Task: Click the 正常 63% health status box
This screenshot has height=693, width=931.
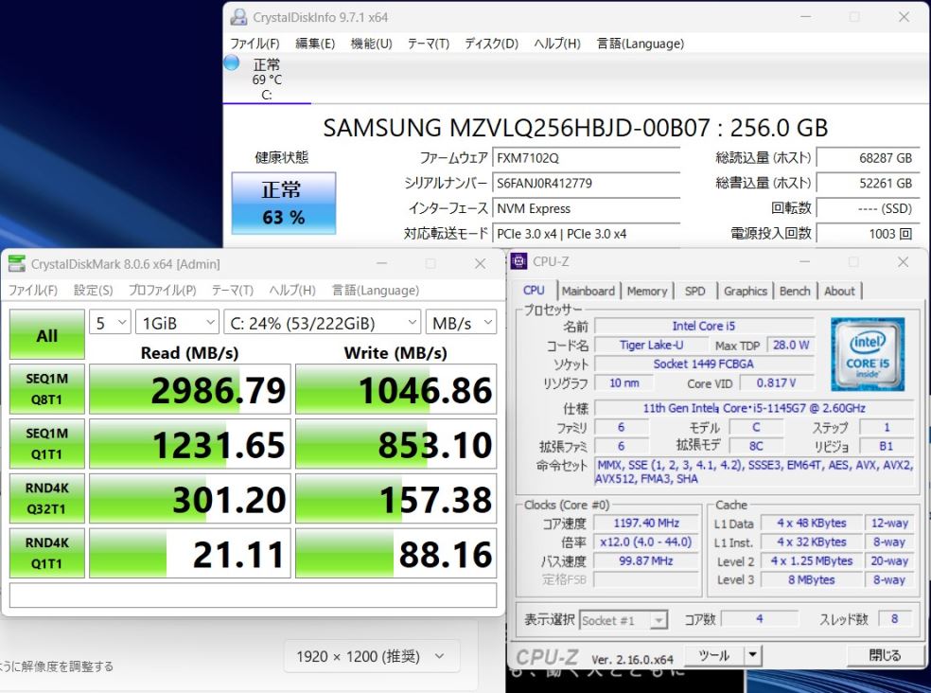Action: click(x=283, y=203)
